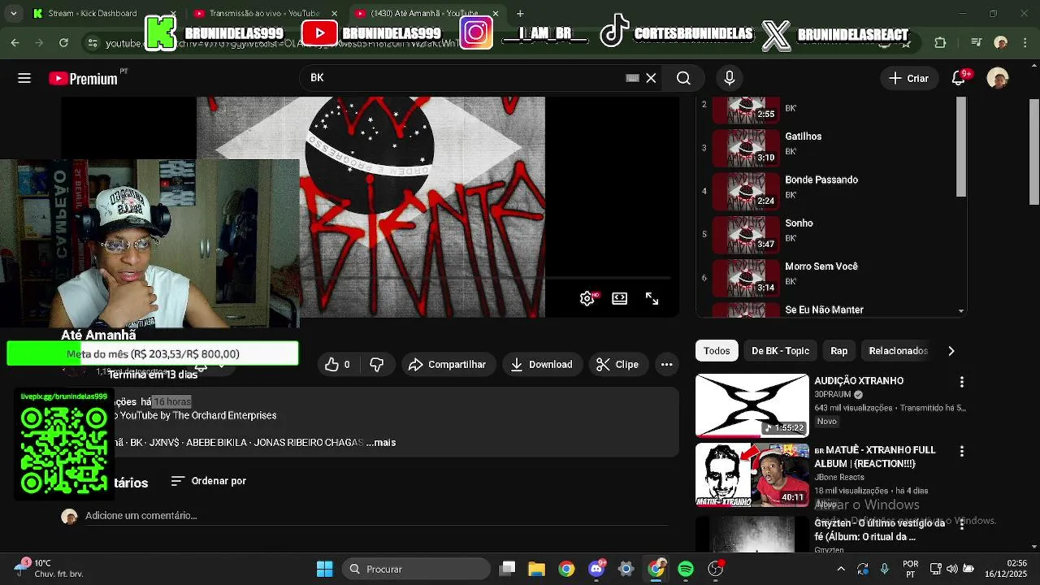The width and height of the screenshot is (1040, 585).
Task: Dislike the video with thumbs-down
Action: click(x=376, y=365)
